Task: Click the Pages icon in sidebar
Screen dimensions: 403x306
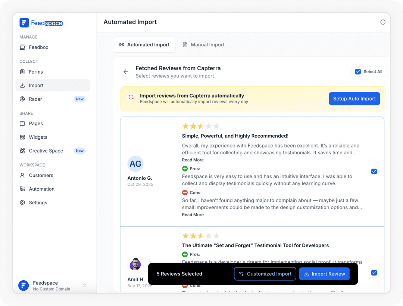Action: (22, 124)
